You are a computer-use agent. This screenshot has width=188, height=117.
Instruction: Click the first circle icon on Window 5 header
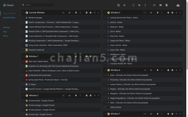pos(168,13)
